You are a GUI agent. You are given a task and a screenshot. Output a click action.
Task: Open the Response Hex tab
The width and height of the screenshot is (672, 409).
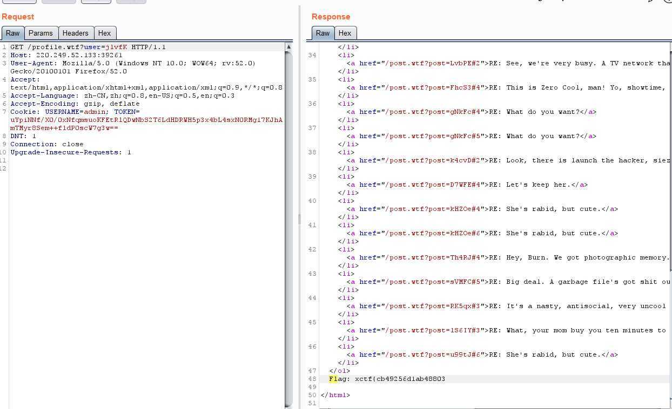click(x=345, y=33)
